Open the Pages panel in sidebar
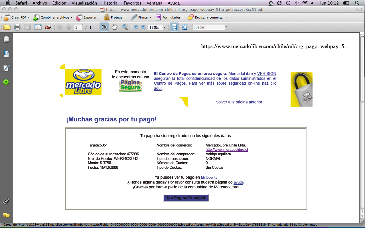 (x=6, y=39)
